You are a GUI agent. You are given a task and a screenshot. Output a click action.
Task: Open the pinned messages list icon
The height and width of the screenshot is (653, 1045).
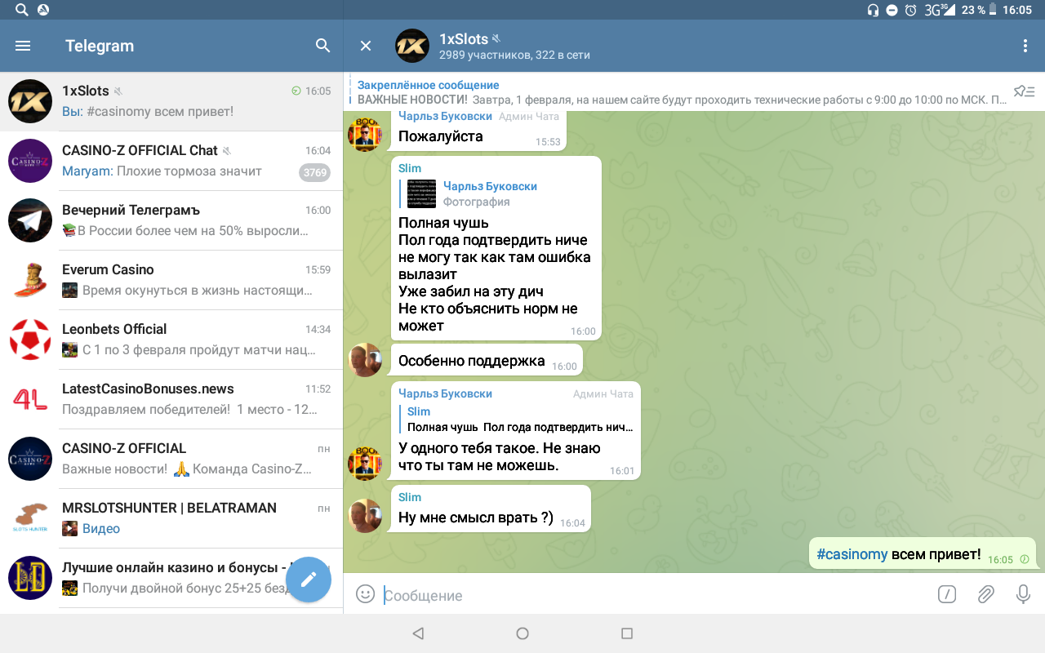click(1024, 91)
